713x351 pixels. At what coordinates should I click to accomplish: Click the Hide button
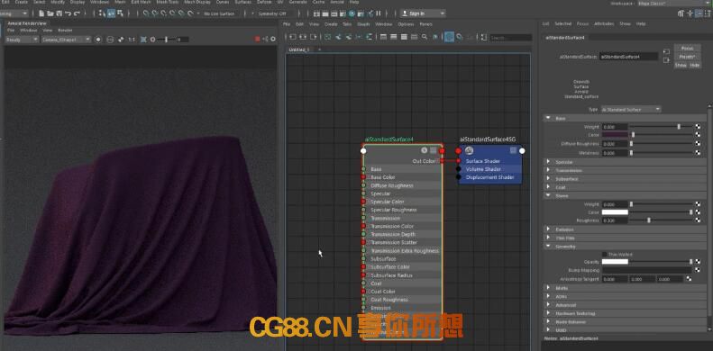tap(694, 66)
